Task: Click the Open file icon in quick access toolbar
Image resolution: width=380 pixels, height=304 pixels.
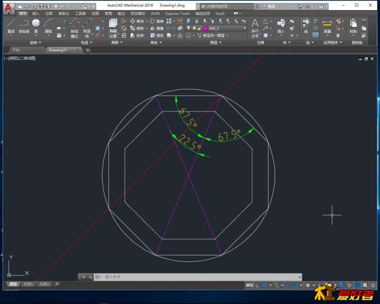Action: [x=27, y=6]
